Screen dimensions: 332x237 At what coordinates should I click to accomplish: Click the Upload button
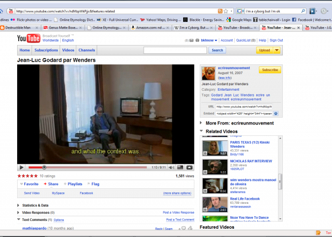tap(265, 50)
